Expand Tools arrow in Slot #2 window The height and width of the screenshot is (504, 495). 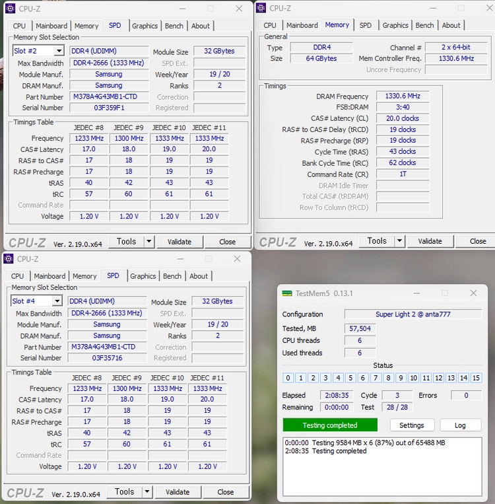(x=148, y=241)
